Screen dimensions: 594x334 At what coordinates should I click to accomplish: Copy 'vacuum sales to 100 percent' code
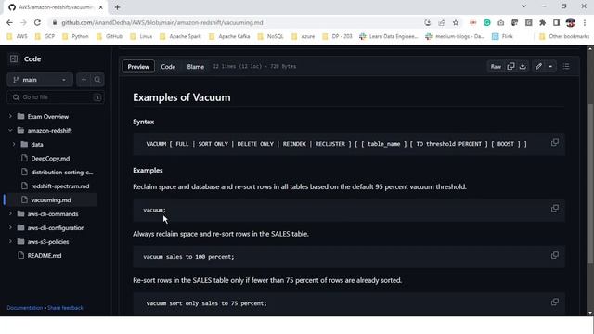[x=555, y=255]
